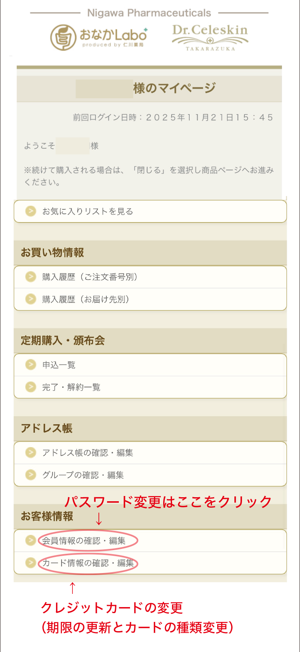
Task: Open 購入履歴（ご注文番号別） page
Action: [x=90, y=277]
